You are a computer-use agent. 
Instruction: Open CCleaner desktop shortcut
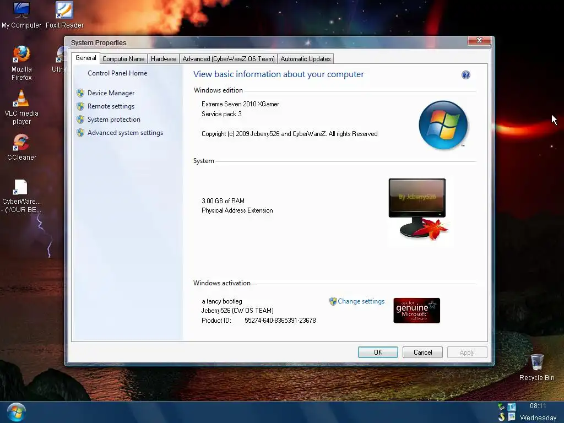(21, 148)
